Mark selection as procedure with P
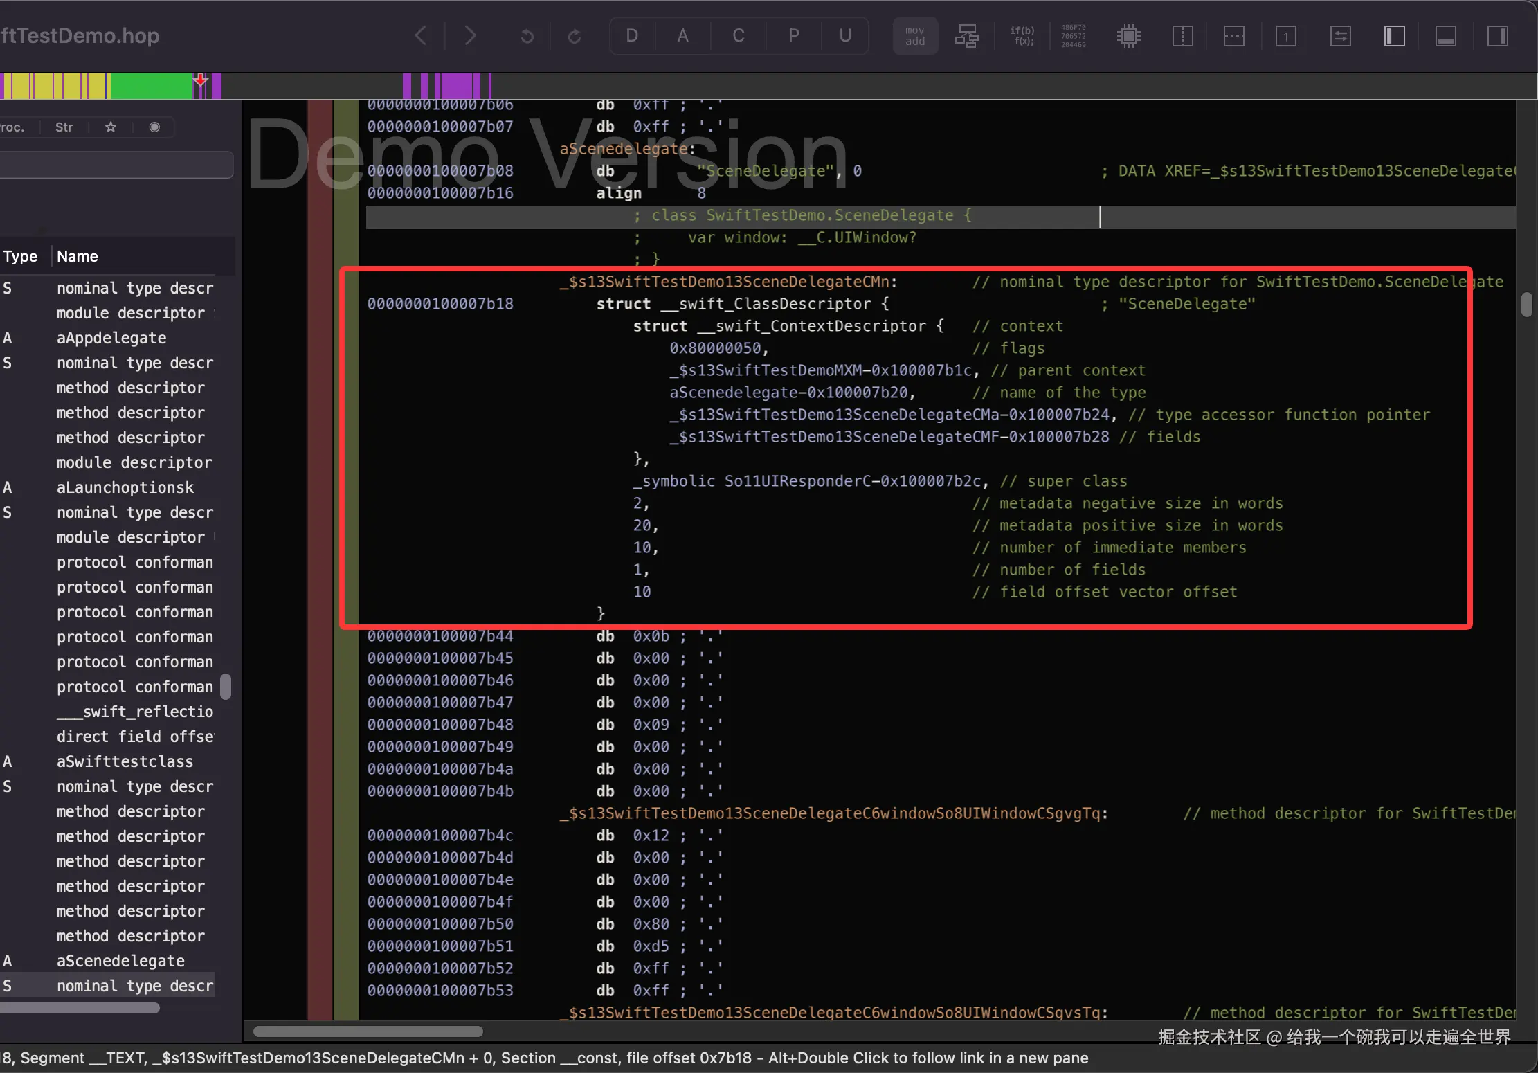This screenshot has height=1073, width=1538. coord(793,35)
